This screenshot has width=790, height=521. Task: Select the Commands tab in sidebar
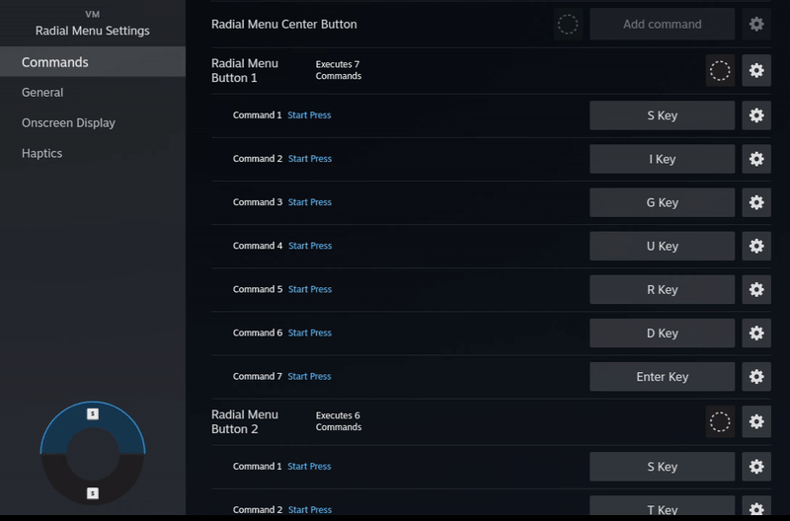55,62
